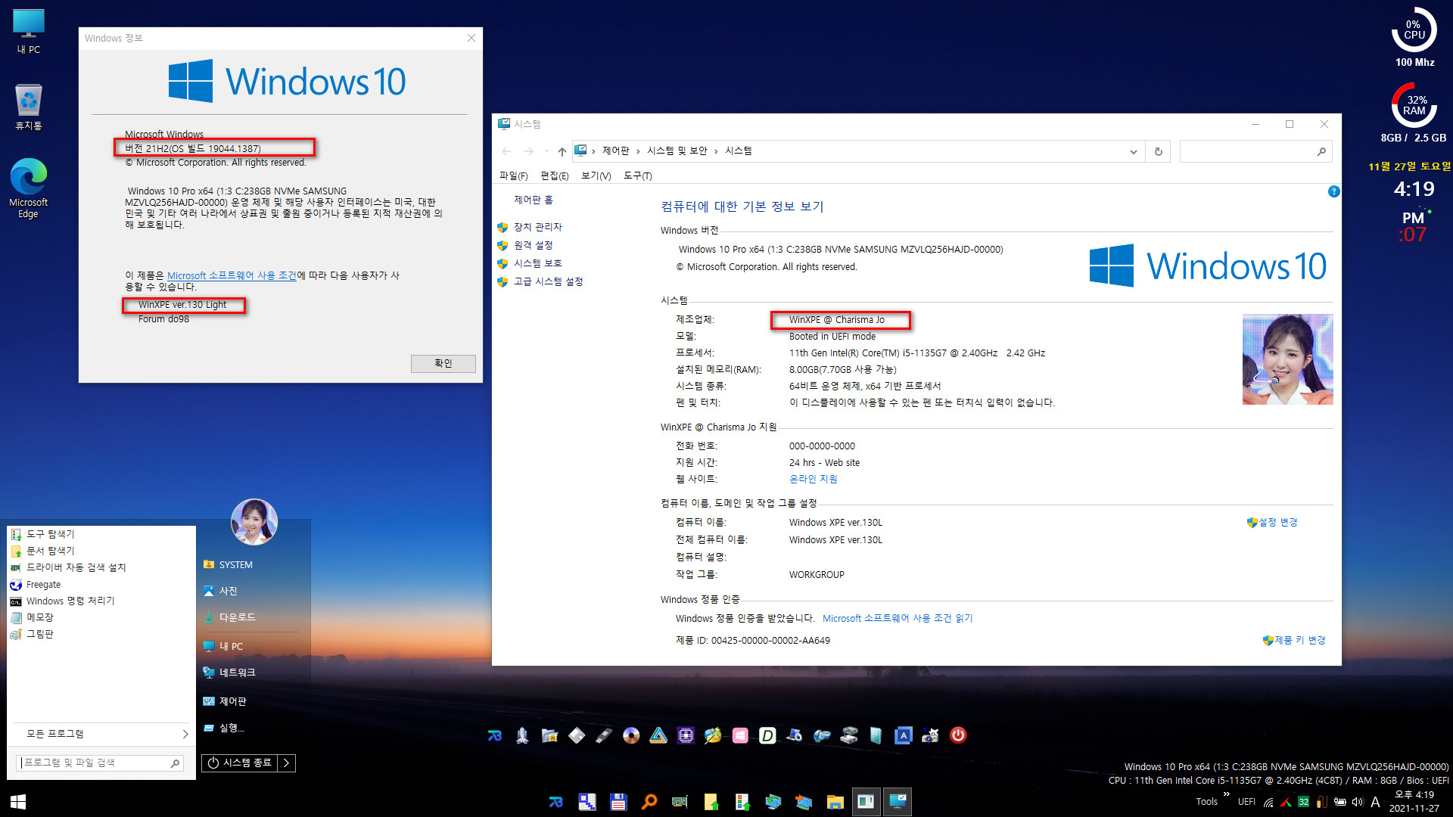Click the red power icon in the dock

(958, 735)
